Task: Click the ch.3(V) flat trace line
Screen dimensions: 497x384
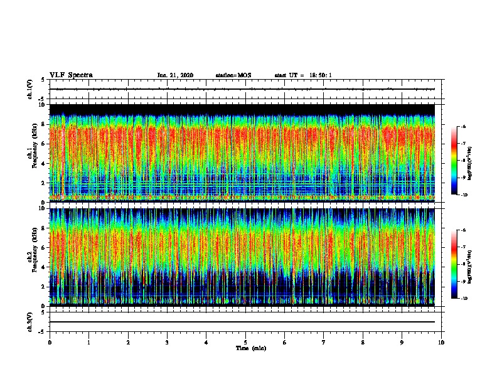Action: (x=242, y=322)
